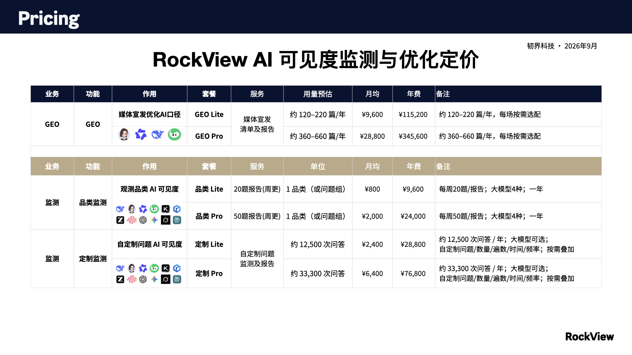This screenshot has width=632, height=355.
Task: Click the ¥76,800 annual fee cell
Action: [413, 273]
